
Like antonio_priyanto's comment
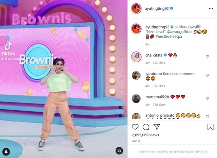tap(207, 117)
